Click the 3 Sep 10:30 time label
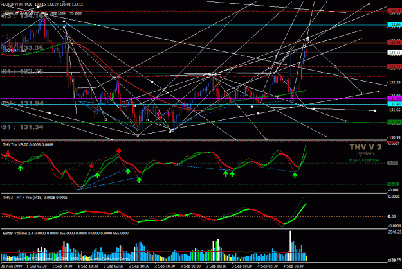The height and width of the screenshot is (269, 402). pyautogui.click(x=216, y=266)
